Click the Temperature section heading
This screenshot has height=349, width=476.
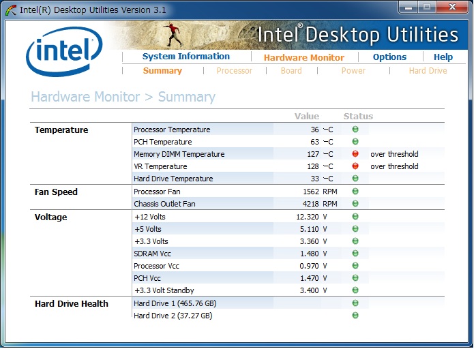click(x=61, y=130)
